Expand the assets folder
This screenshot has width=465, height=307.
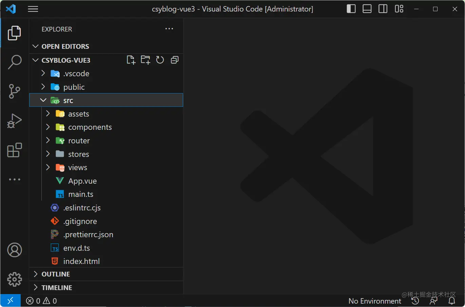pos(48,114)
